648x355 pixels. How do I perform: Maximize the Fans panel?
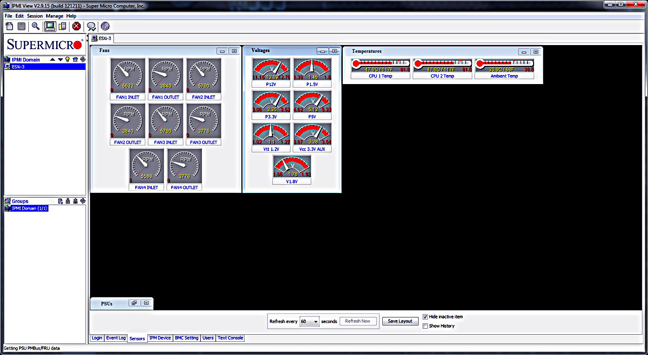[x=234, y=51]
